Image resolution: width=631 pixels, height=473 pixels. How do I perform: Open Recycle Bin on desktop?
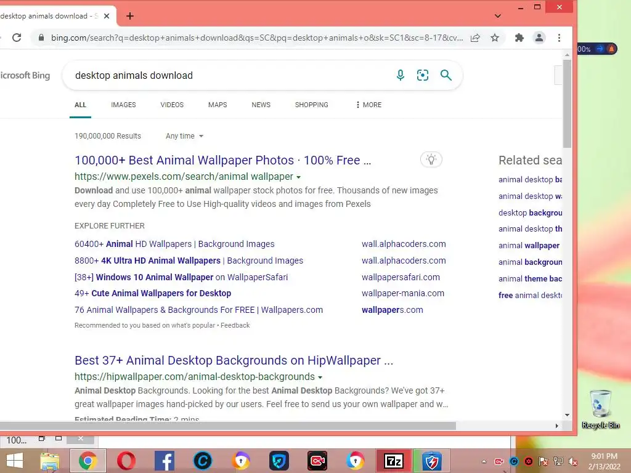600,410
